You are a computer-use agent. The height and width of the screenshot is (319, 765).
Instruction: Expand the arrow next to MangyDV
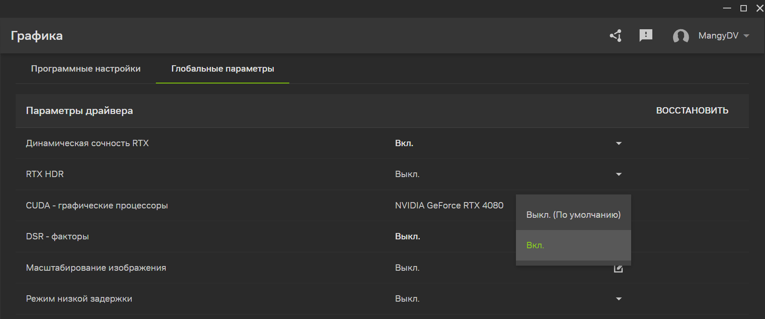coord(746,36)
